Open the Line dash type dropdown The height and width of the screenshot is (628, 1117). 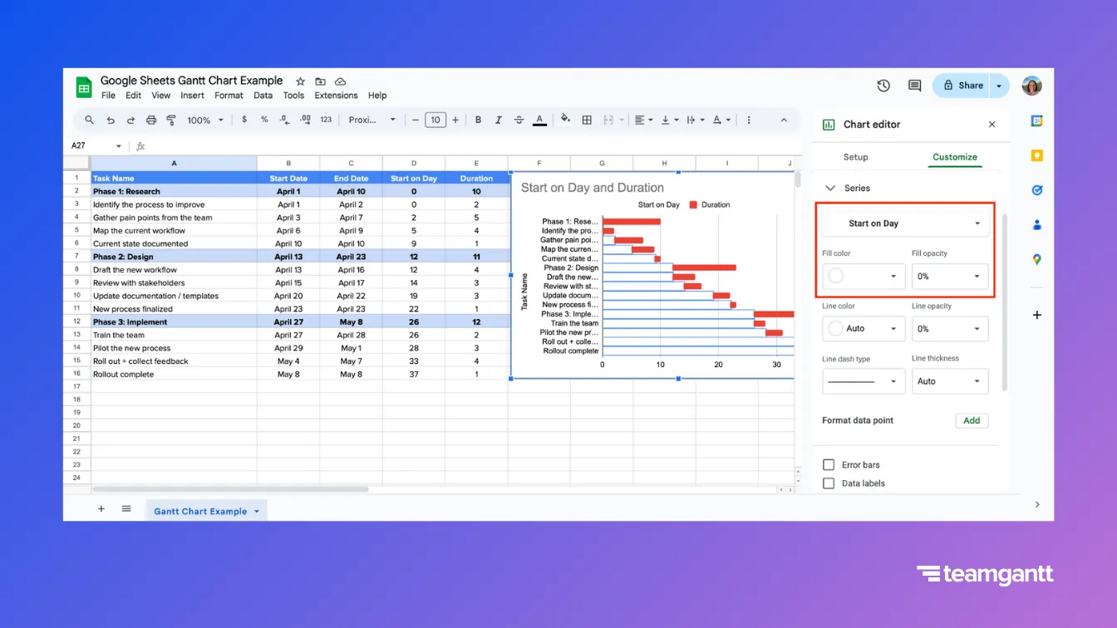tap(863, 381)
